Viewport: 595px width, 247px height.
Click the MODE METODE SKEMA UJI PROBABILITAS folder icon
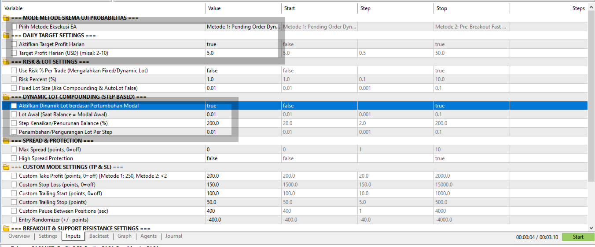pos(6,18)
